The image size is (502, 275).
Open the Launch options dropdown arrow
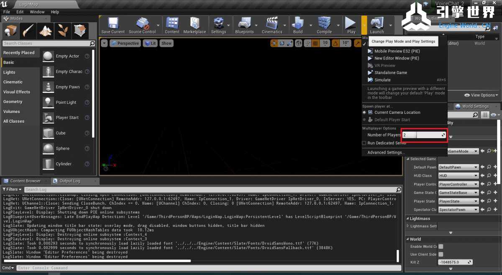(x=390, y=25)
